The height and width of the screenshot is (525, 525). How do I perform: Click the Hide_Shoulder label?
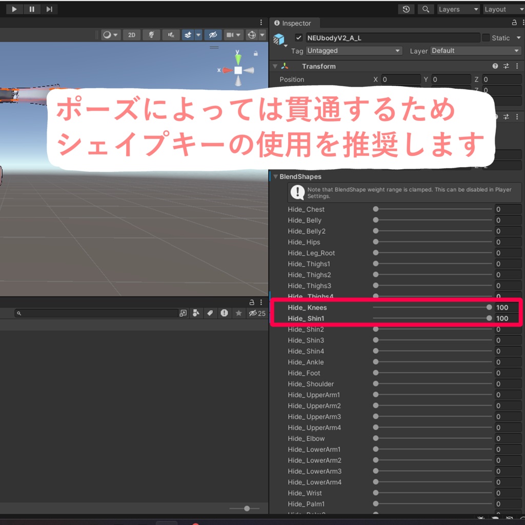point(310,384)
